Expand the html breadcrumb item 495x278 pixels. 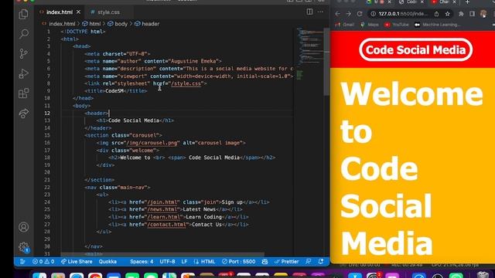click(91, 24)
